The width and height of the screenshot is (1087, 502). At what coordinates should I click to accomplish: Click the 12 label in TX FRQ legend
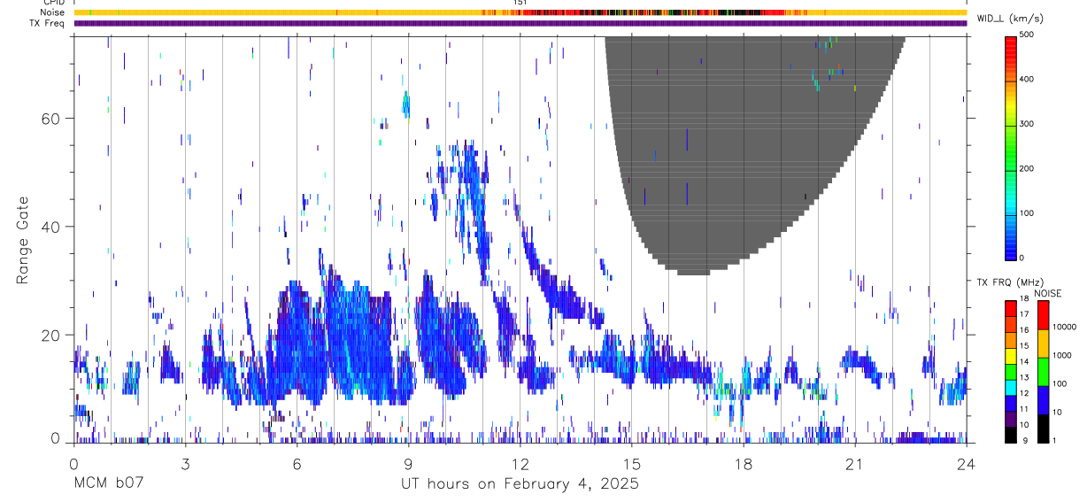point(1024,393)
